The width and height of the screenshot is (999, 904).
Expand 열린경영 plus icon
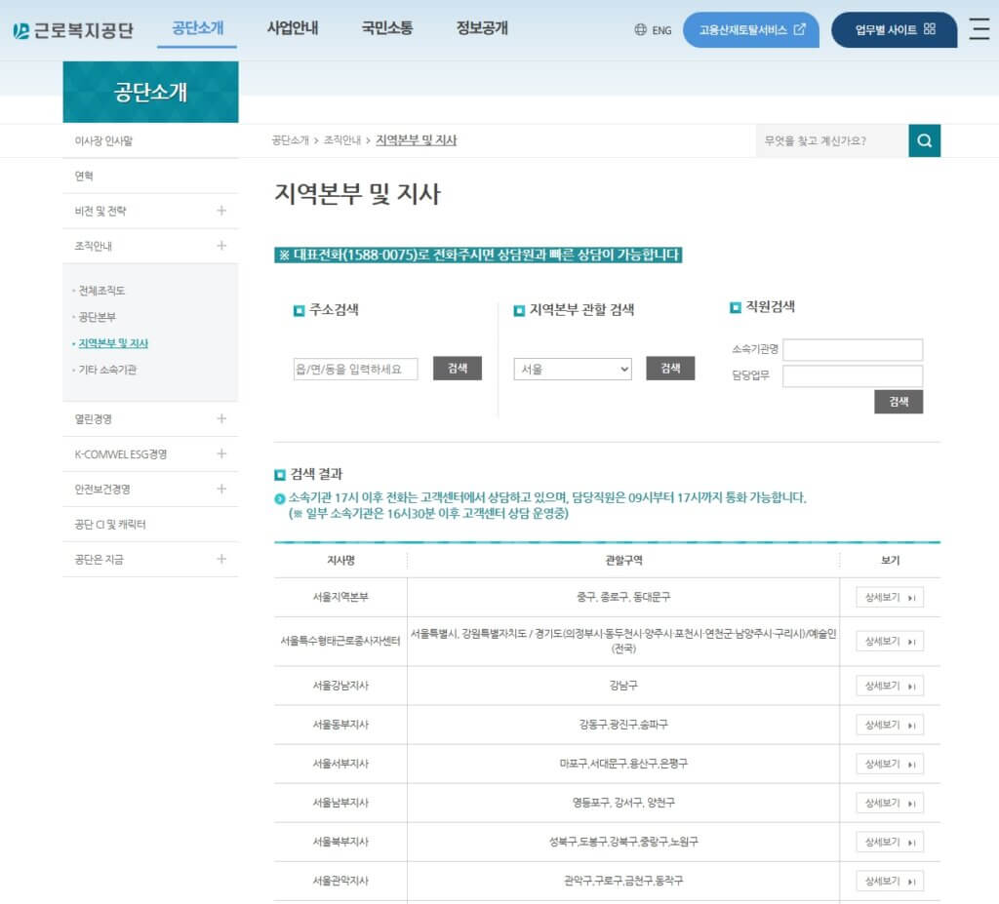pyautogui.click(x=221, y=418)
